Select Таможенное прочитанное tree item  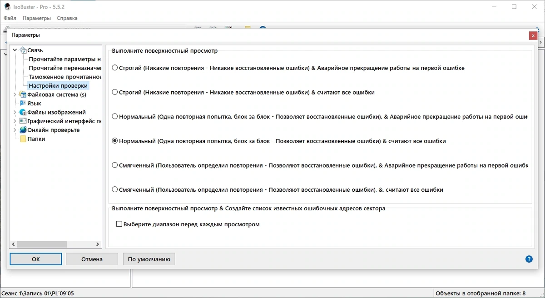coord(65,77)
